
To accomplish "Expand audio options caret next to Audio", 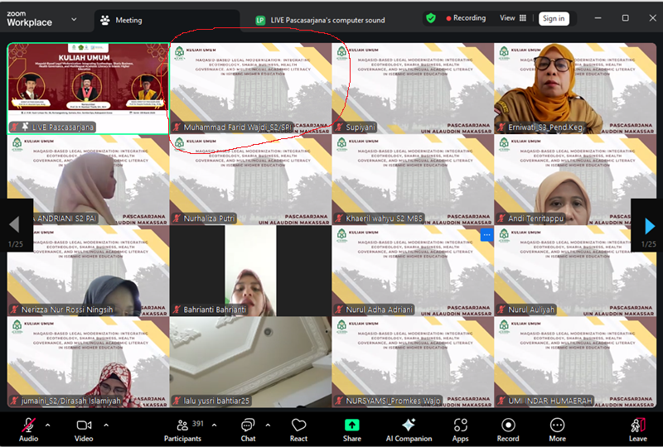I will click(x=48, y=425).
